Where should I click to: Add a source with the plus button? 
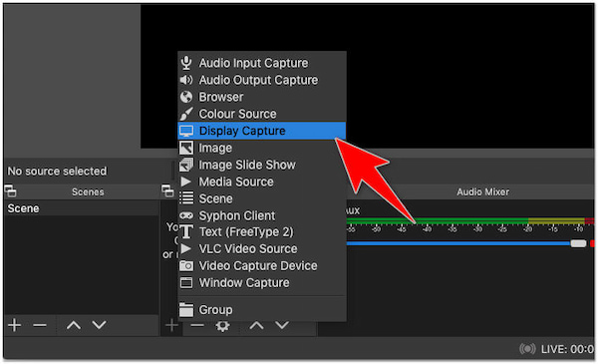click(171, 325)
